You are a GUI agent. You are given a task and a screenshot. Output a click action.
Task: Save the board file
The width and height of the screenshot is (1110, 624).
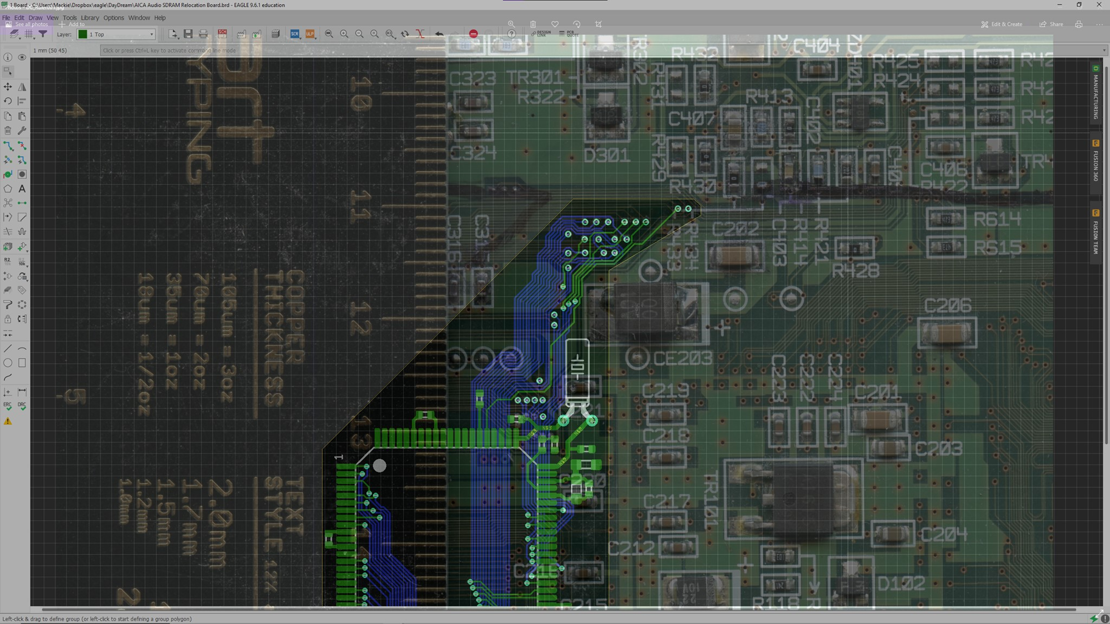click(x=188, y=34)
